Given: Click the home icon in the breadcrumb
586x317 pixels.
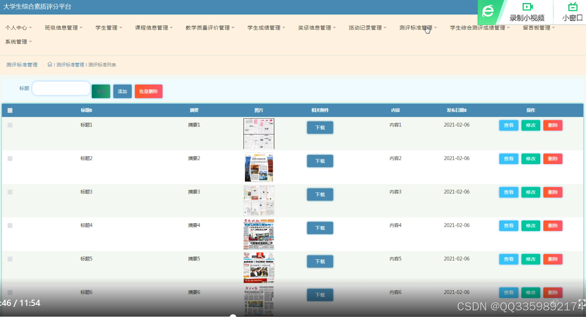Looking at the screenshot, I should point(50,65).
